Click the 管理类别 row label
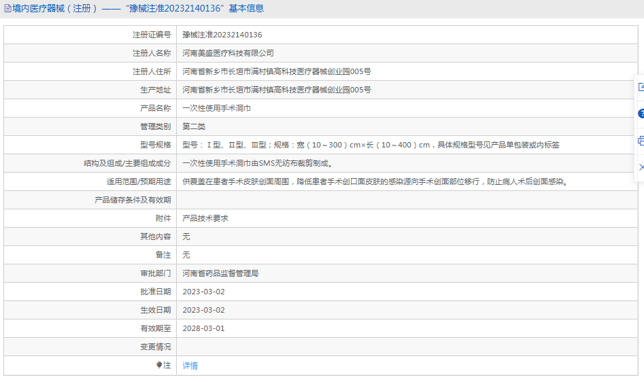 point(155,127)
